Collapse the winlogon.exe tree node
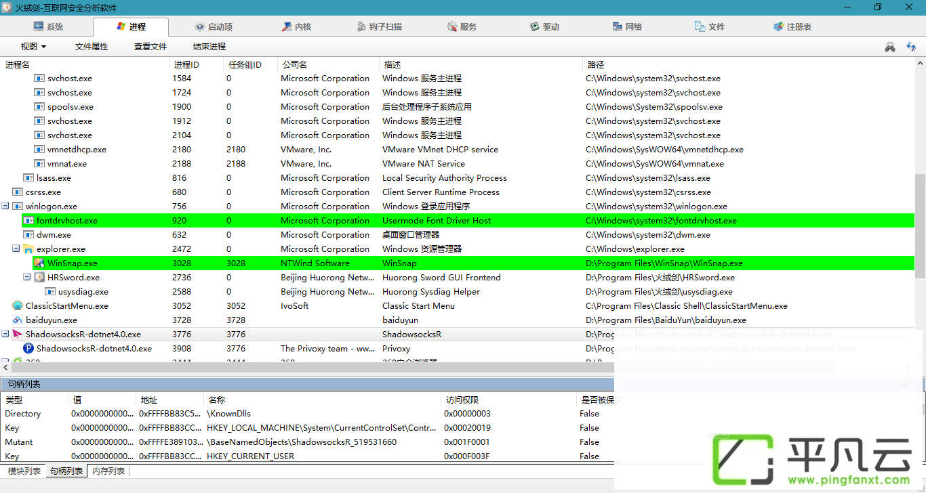926x493 pixels. 5,206
